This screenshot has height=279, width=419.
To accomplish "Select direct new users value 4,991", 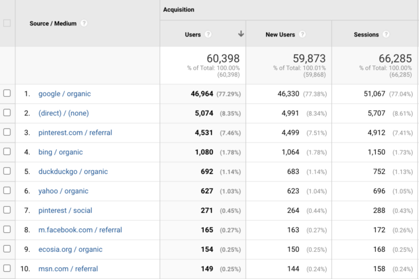I will pos(290,113).
